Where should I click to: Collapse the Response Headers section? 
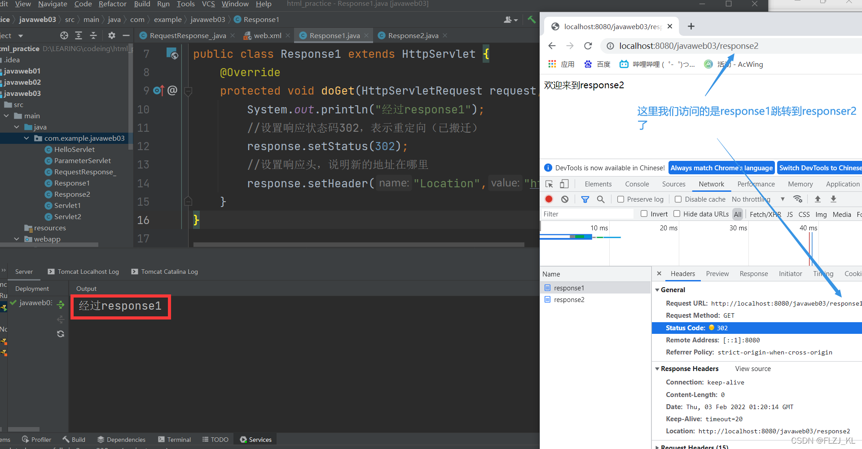coord(657,369)
